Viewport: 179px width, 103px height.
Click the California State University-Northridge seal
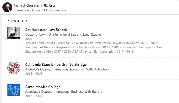(x=14, y=68)
